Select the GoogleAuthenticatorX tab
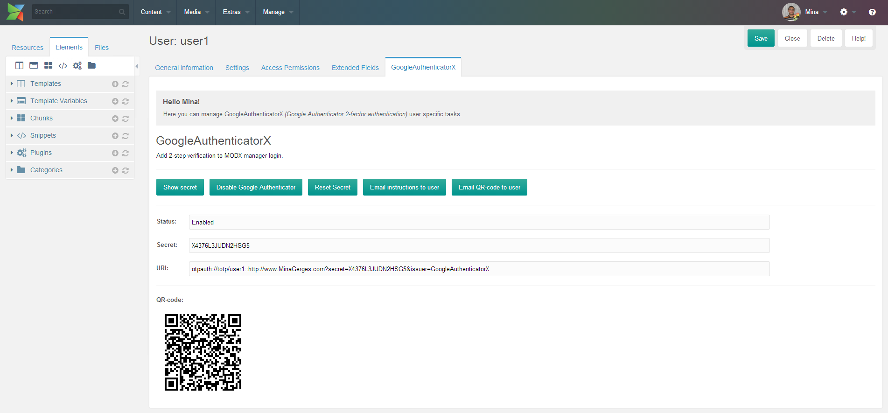 [x=423, y=67]
